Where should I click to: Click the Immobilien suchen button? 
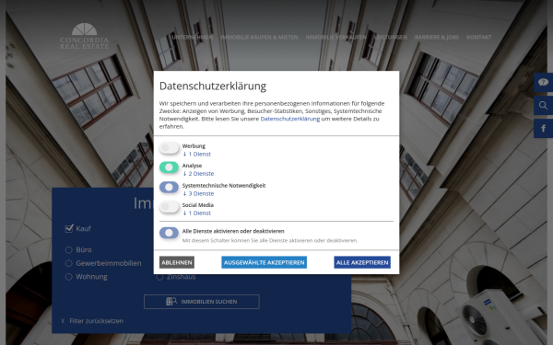(202, 302)
